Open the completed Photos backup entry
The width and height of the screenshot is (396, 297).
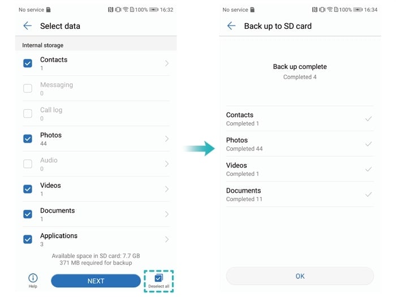[300, 144]
